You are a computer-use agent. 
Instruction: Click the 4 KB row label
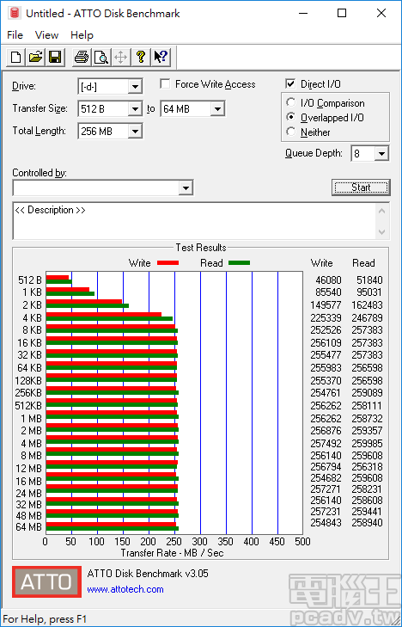click(33, 318)
